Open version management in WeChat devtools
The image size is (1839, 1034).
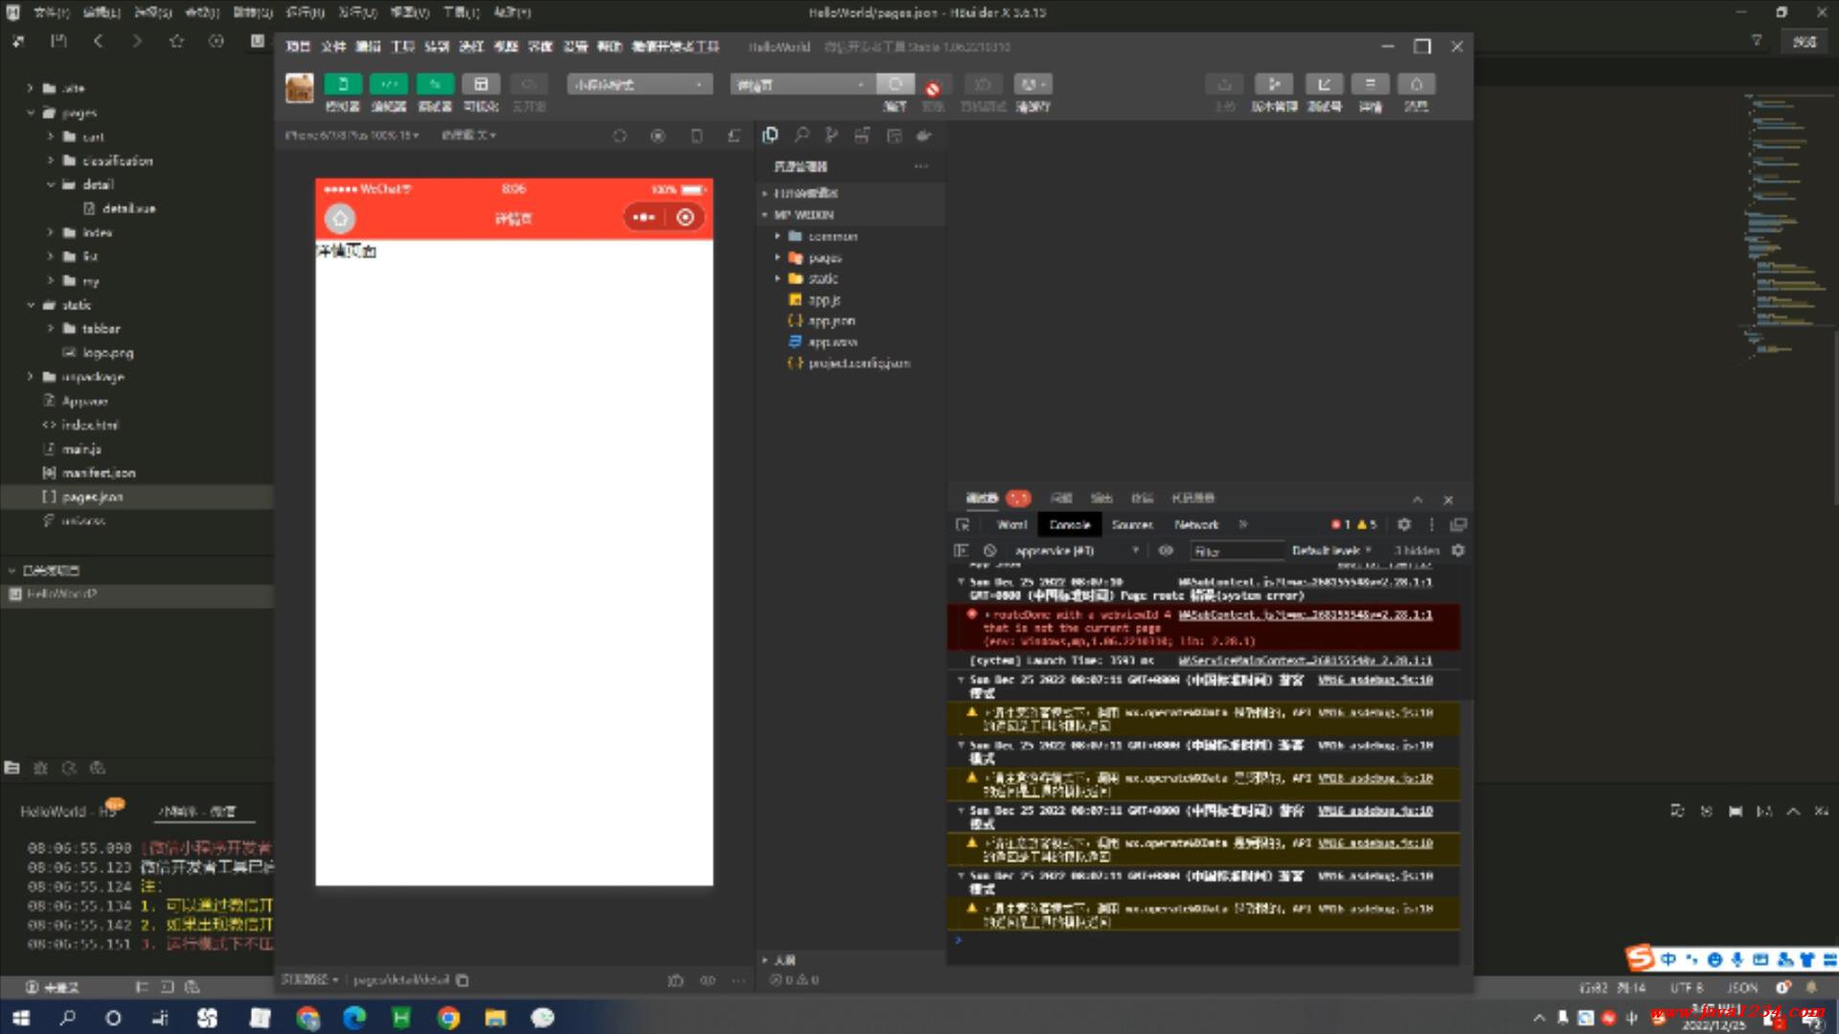click(x=1274, y=84)
